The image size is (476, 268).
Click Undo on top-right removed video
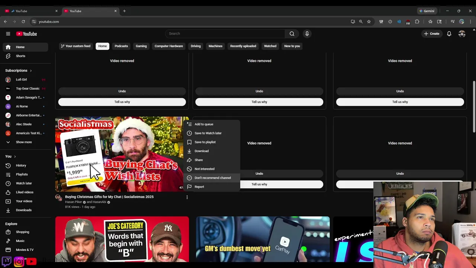pos(400,91)
